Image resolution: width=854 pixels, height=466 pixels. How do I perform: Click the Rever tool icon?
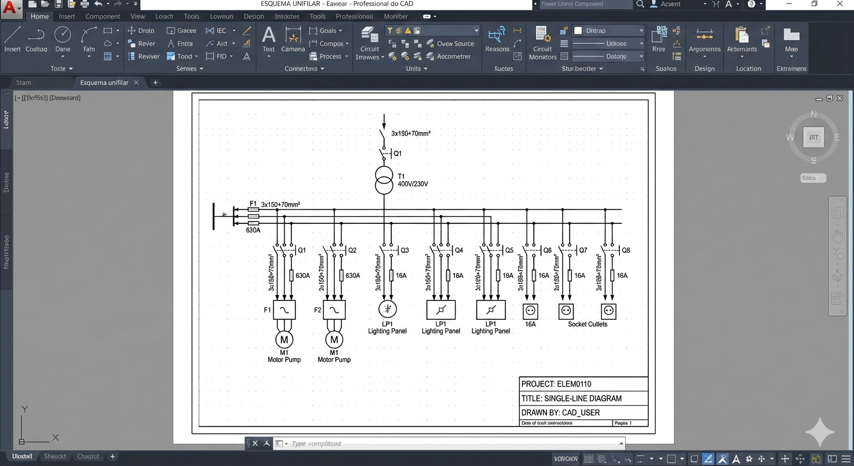point(141,44)
